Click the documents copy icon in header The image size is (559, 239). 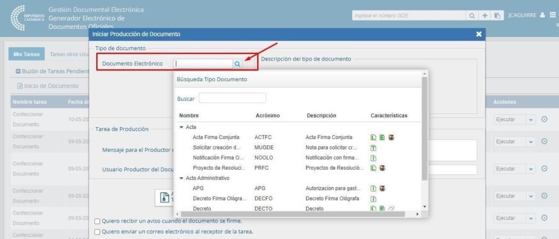[x=497, y=16]
